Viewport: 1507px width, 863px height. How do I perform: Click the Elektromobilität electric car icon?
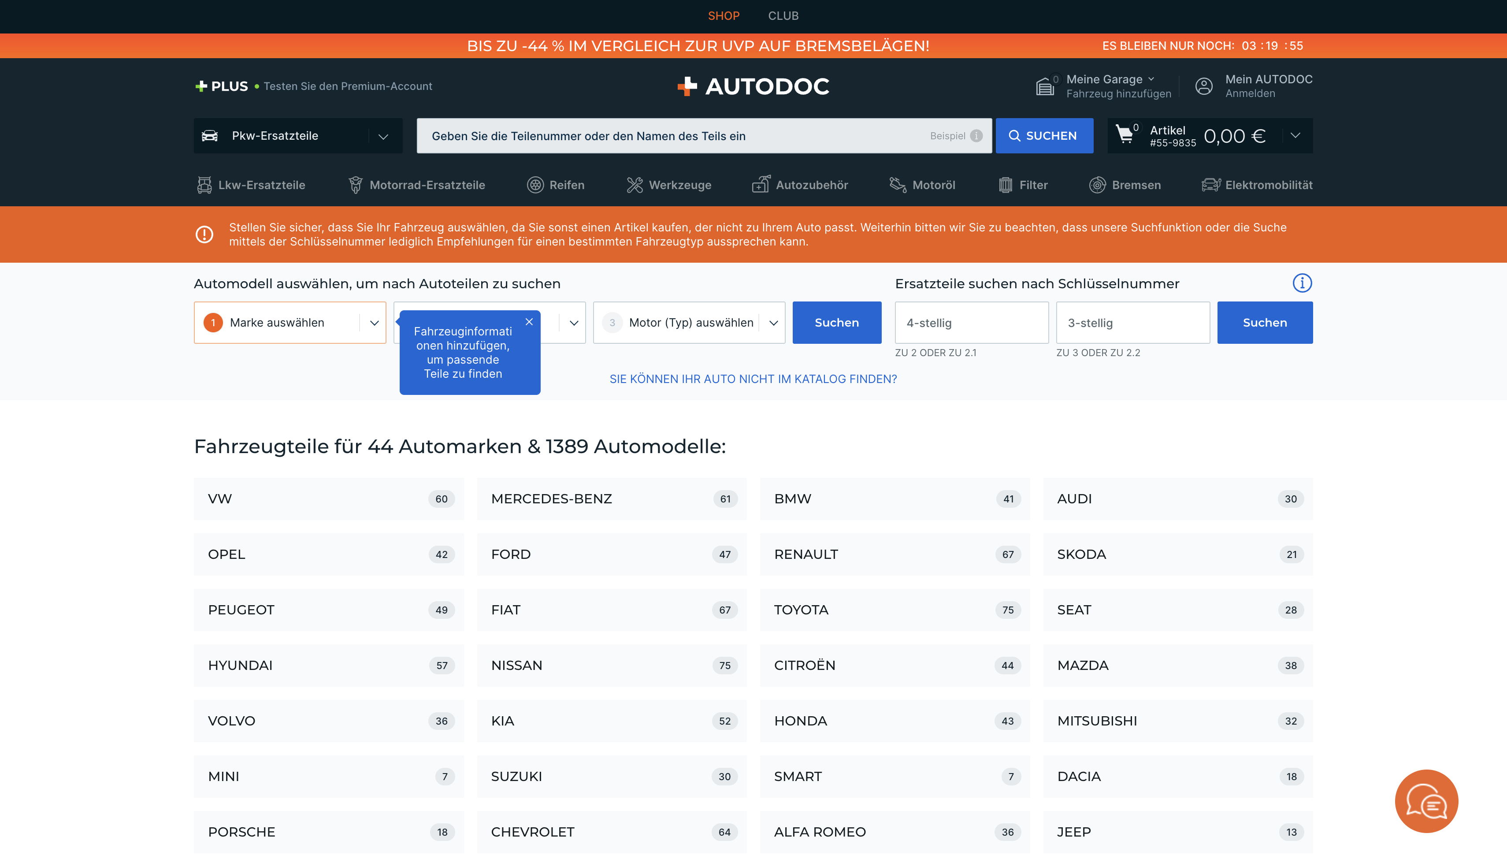(1211, 185)
